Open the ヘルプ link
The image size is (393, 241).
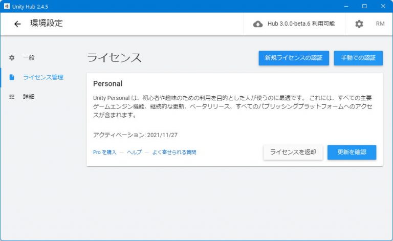134,152
